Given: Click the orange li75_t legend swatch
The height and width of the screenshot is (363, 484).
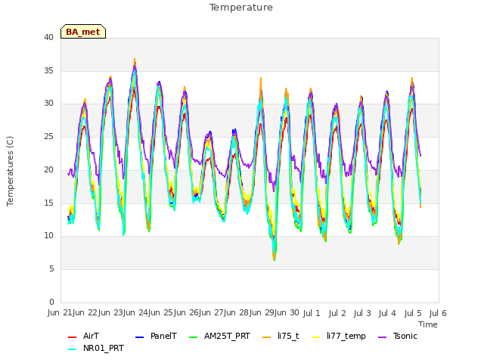Looking at the screenshot, I should [x=266, y=337].
